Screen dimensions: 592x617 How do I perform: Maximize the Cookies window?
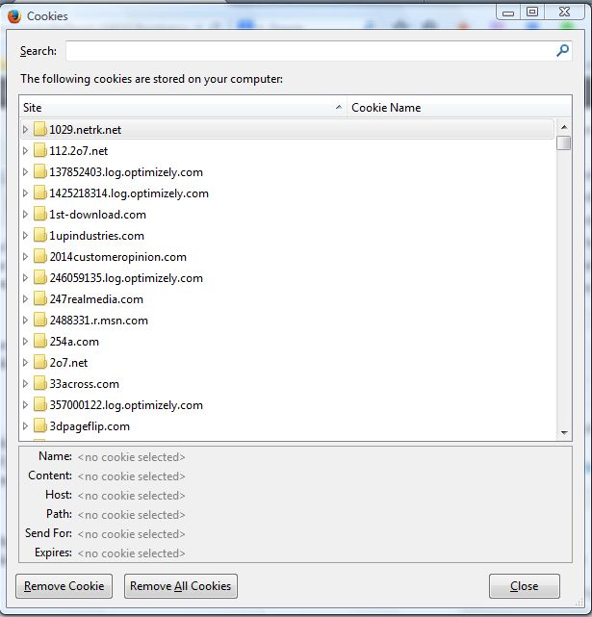tap(532, 12)
